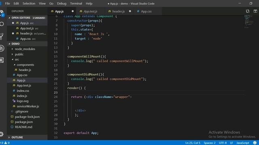259x145 pixels.
Task: Click Split Editor icon in editor toolbar
Action: (255, 11)
